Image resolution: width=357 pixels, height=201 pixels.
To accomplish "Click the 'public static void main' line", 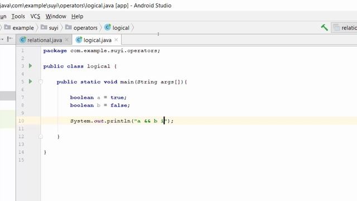I will [122, 82].
